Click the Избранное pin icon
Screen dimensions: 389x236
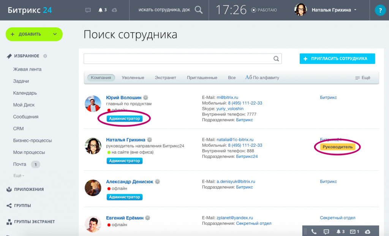[9, 56]
